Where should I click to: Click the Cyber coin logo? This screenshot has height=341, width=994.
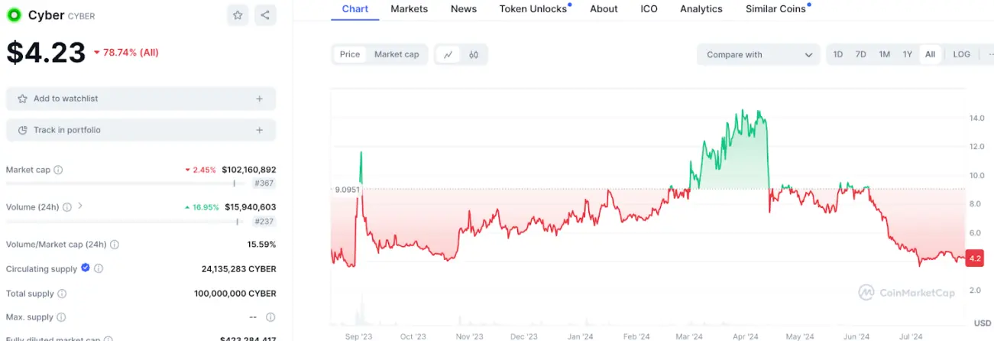point(15,15)
